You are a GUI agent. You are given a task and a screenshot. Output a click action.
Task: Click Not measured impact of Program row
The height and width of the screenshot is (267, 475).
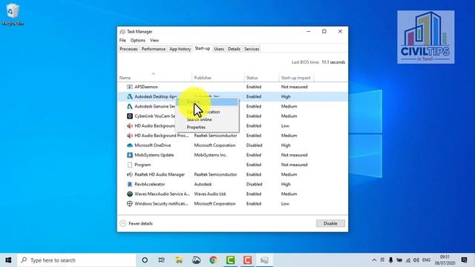point(294,165)
